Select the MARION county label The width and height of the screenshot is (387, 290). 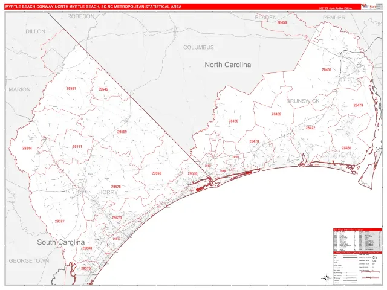click(x=20, y=89)
